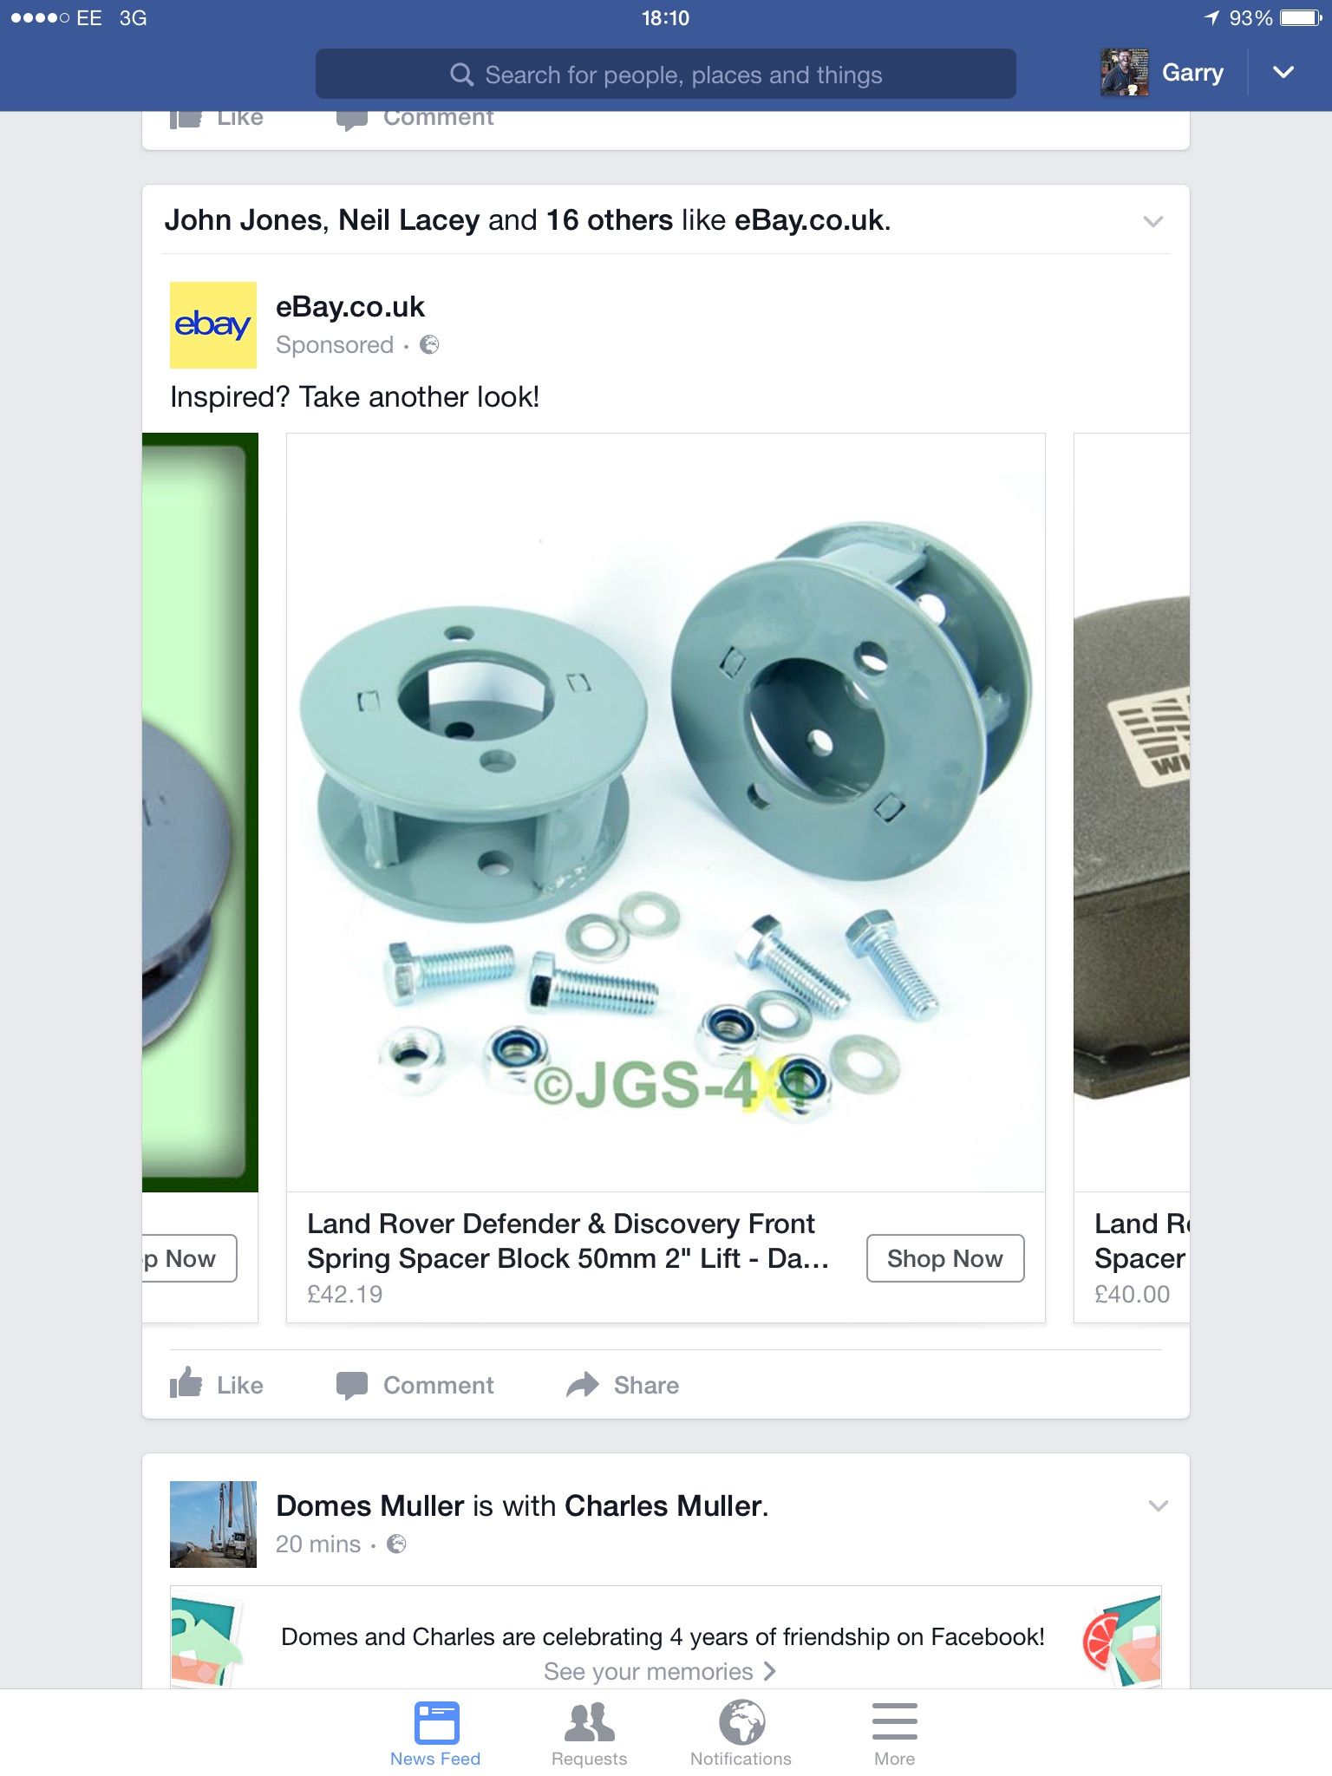Open the eBay sponsored post options chevron
The height and width of the screenshot is (1776, 1332).
pos(1153,221)
